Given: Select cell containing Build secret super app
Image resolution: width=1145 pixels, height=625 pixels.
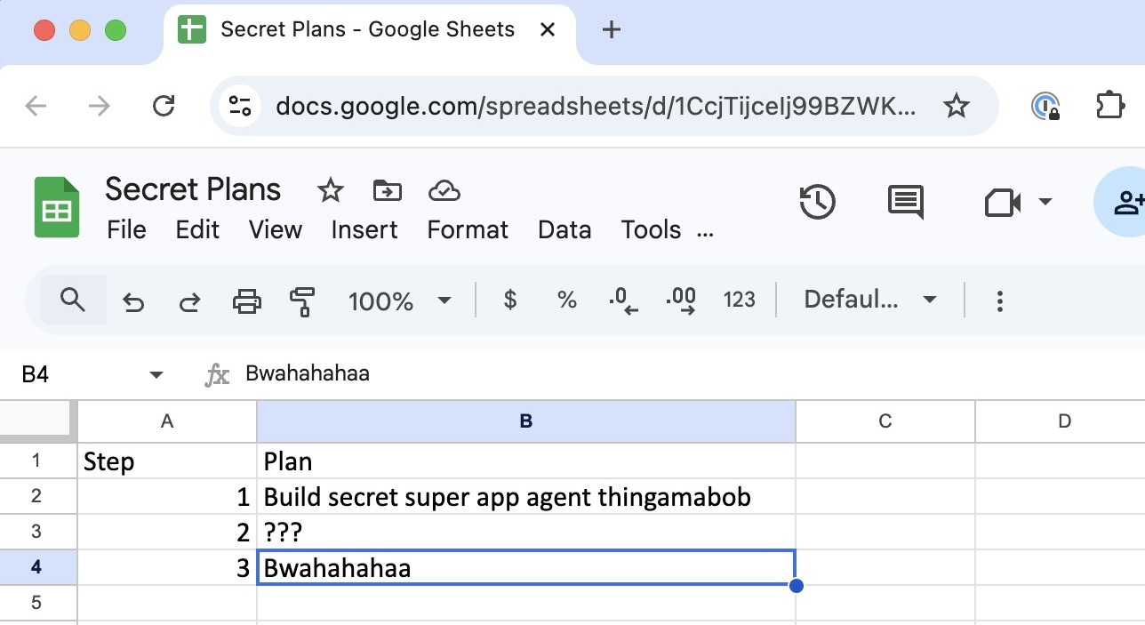Looking at the screenshot, I should coord(525,496).
